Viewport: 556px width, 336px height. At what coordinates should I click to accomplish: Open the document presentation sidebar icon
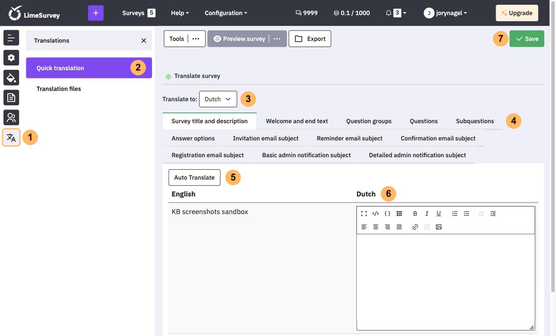click(11, 97)
